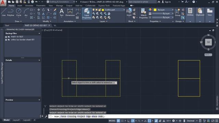Click the Move tool in Modify
Image resolution: width=219 pixels, height=123 pixels.
click(x=39, y=10)
